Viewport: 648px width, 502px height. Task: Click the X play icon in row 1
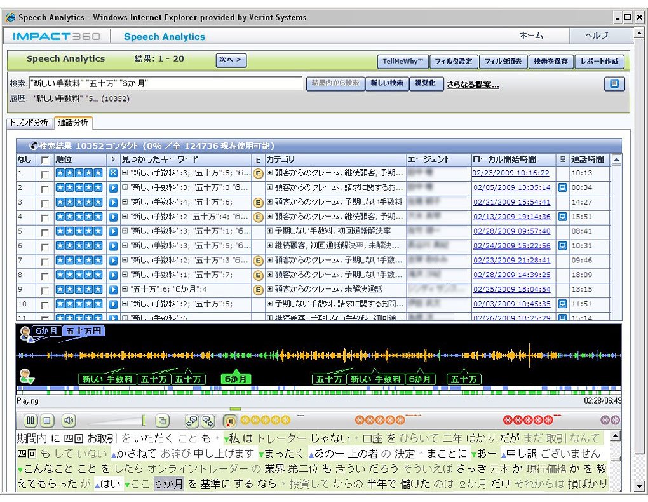point(113,173)
